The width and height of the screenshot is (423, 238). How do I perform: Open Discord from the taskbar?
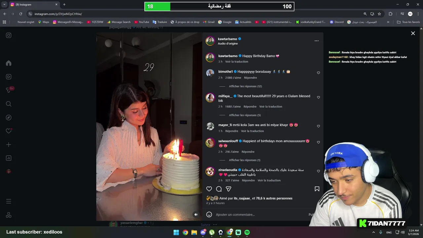click(203, 232)
